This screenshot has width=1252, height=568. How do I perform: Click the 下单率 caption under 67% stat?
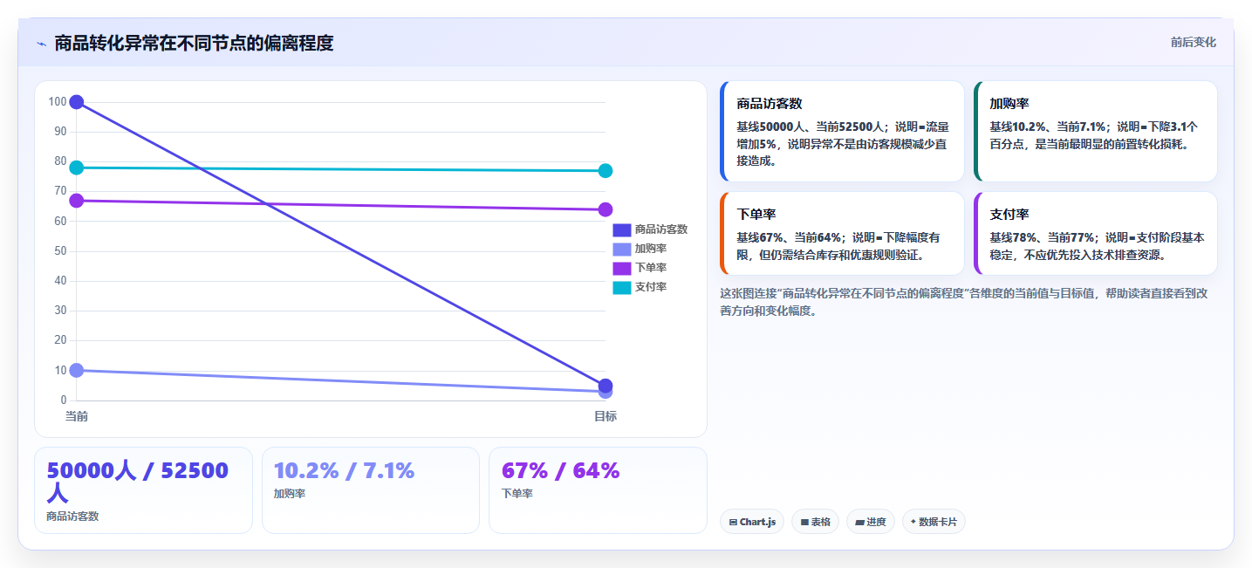(x=517, y=494)
